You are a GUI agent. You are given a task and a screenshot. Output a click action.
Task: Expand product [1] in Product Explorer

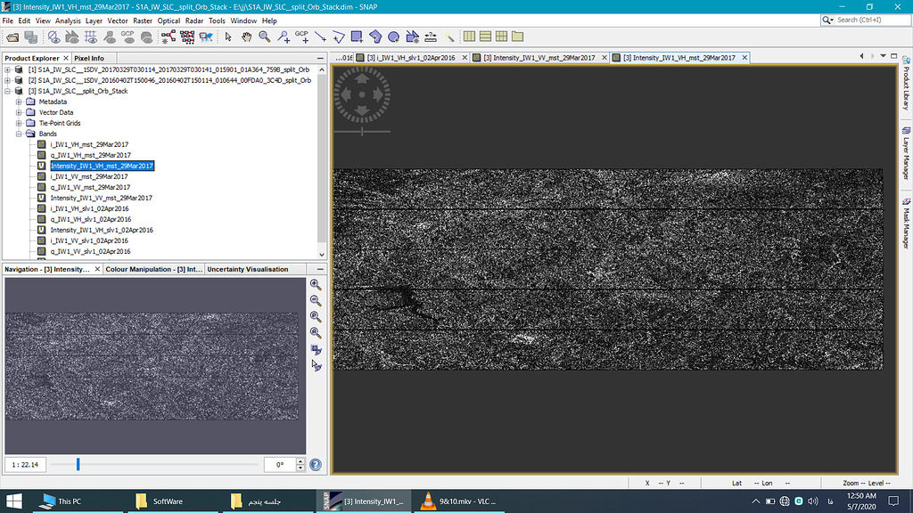(7, 69)
